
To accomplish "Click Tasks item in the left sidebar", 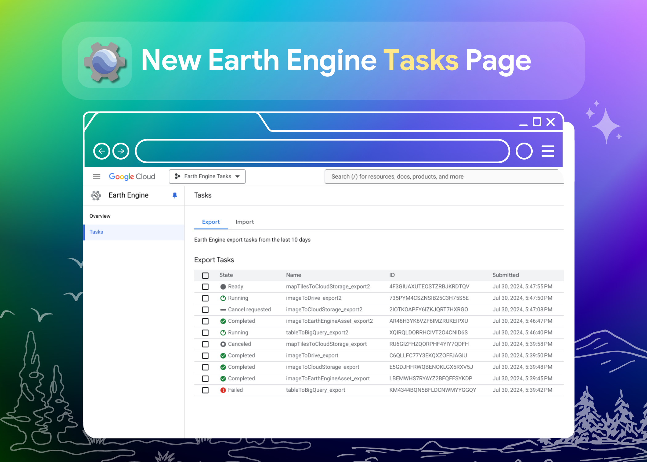I will pos(96,232).
